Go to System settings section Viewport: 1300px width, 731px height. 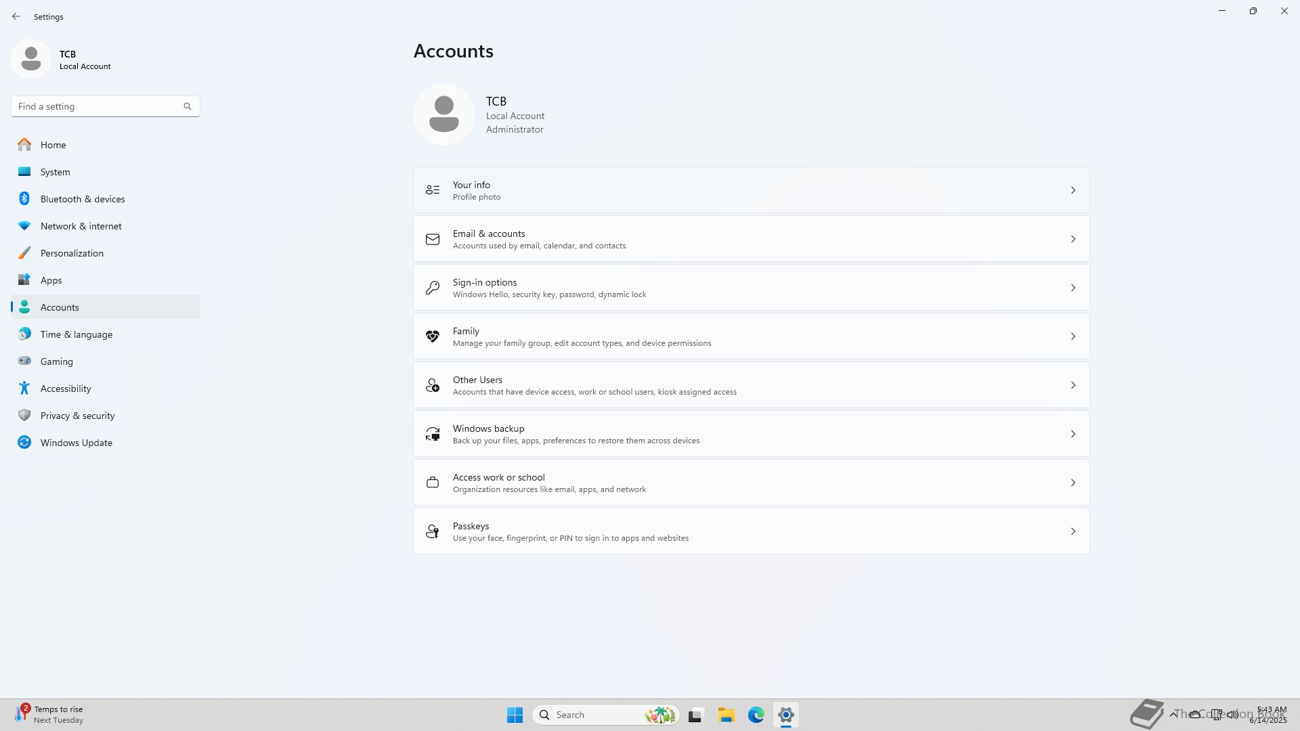click(56, 172)
